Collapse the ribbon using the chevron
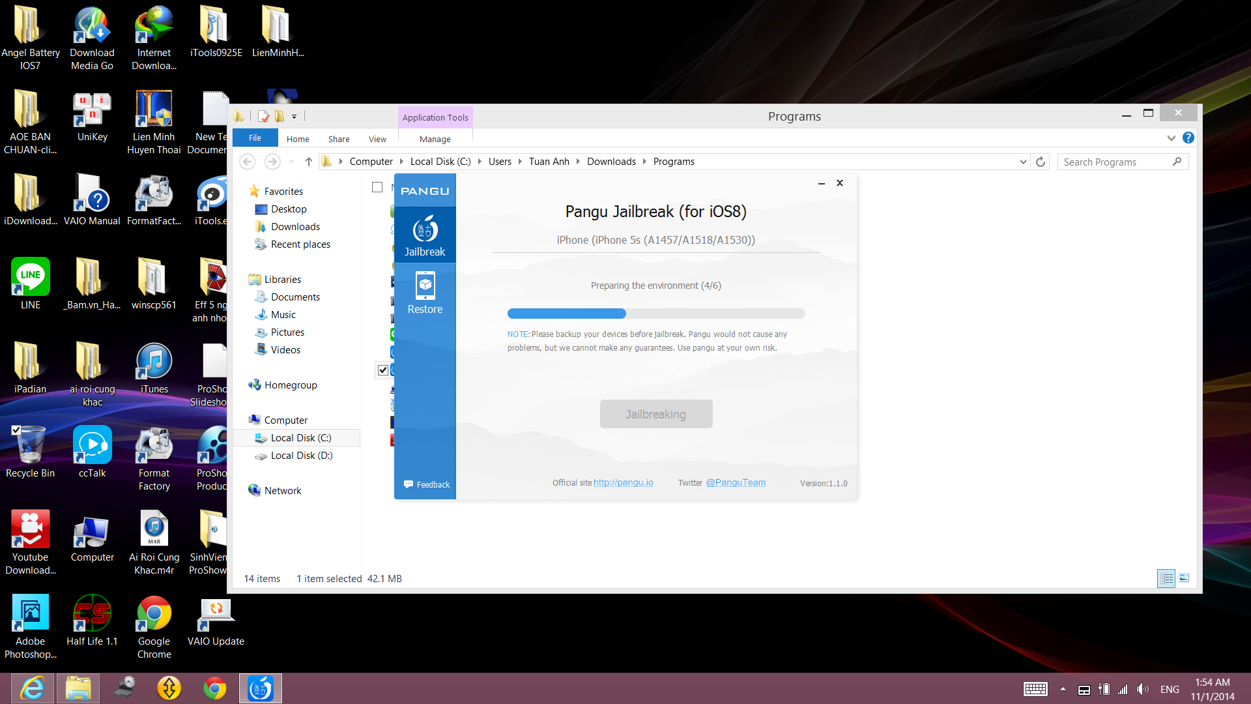The height and width of the screenshot is (704, 1251). [x=1171, y=138]
